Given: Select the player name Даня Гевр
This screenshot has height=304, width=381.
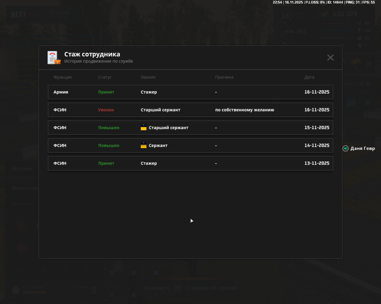Looking at the screenshot, I should point(363,148).
